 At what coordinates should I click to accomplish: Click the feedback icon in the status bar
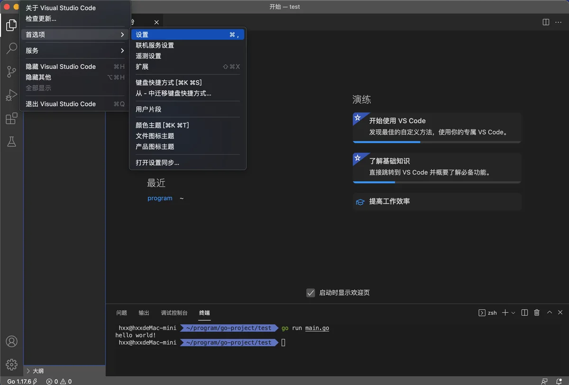544,381
